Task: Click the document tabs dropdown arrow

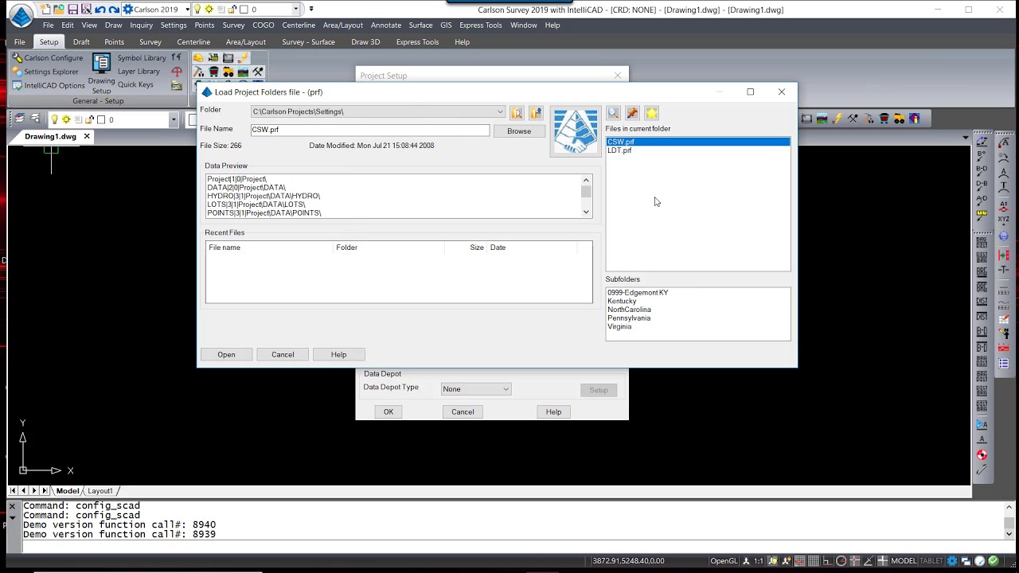Action: pyautogui.click(x=966, y=138)
